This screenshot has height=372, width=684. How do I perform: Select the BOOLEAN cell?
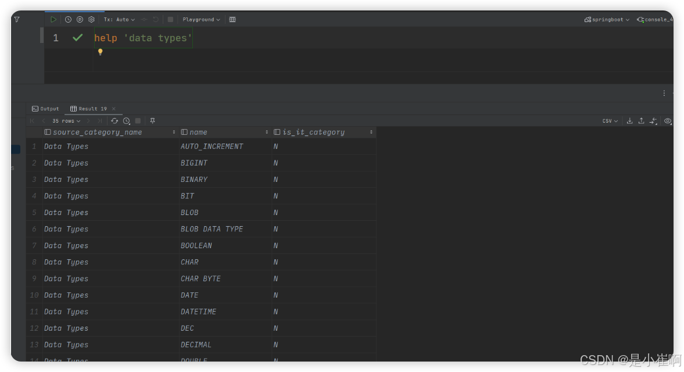[225, 245]
